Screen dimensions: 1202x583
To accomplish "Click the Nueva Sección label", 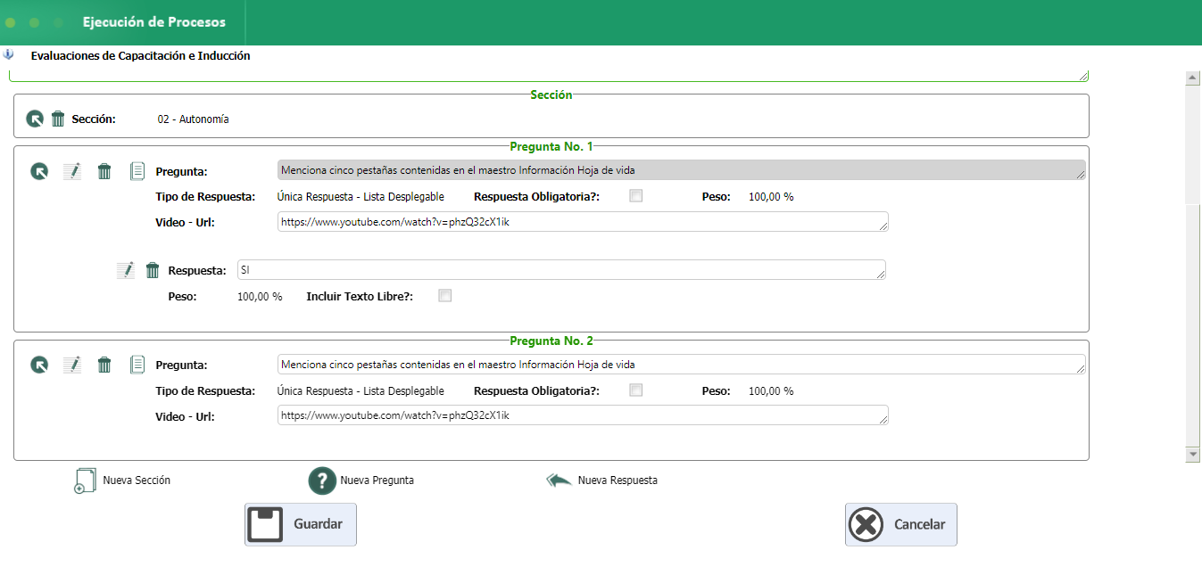I will [137, 480].
